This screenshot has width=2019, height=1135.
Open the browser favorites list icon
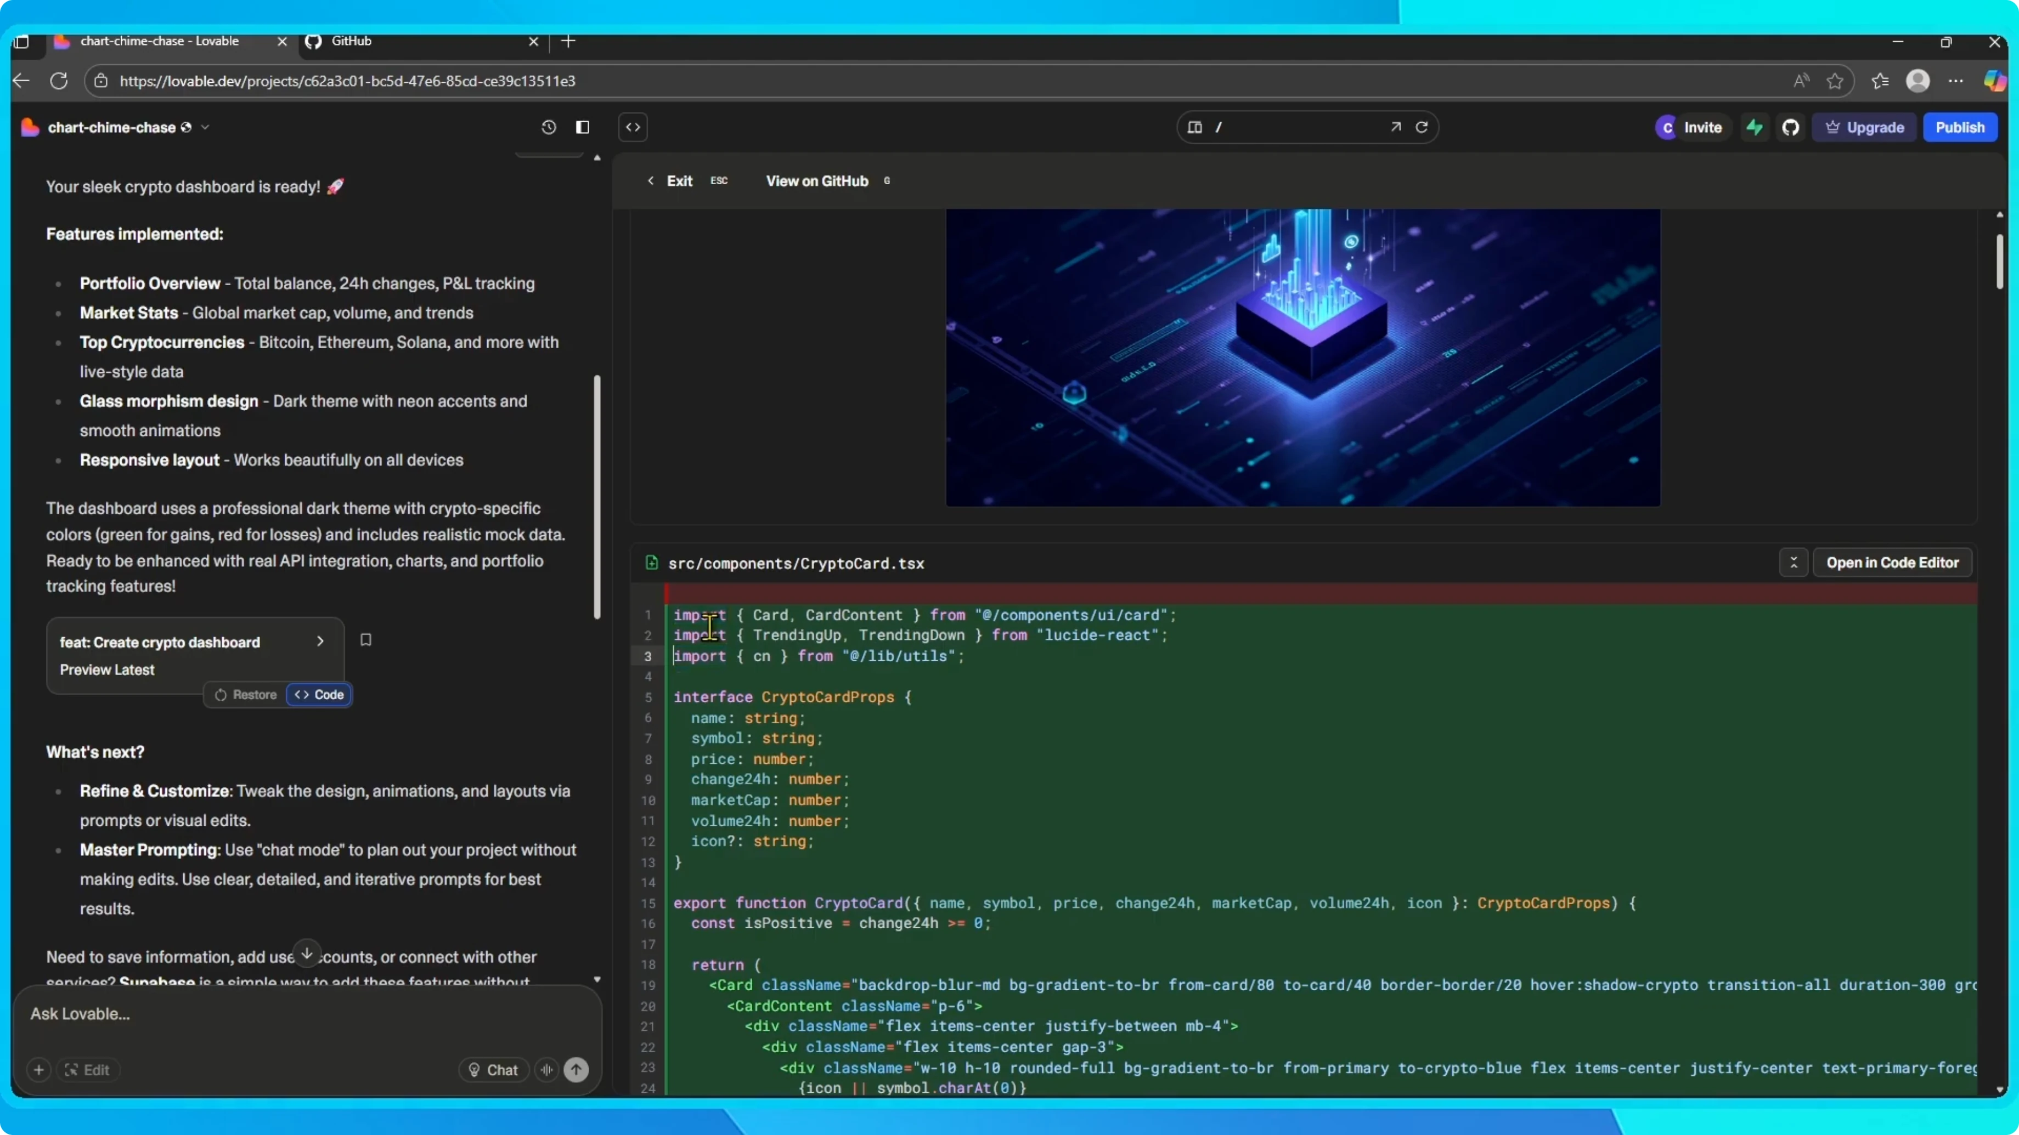1880,81
